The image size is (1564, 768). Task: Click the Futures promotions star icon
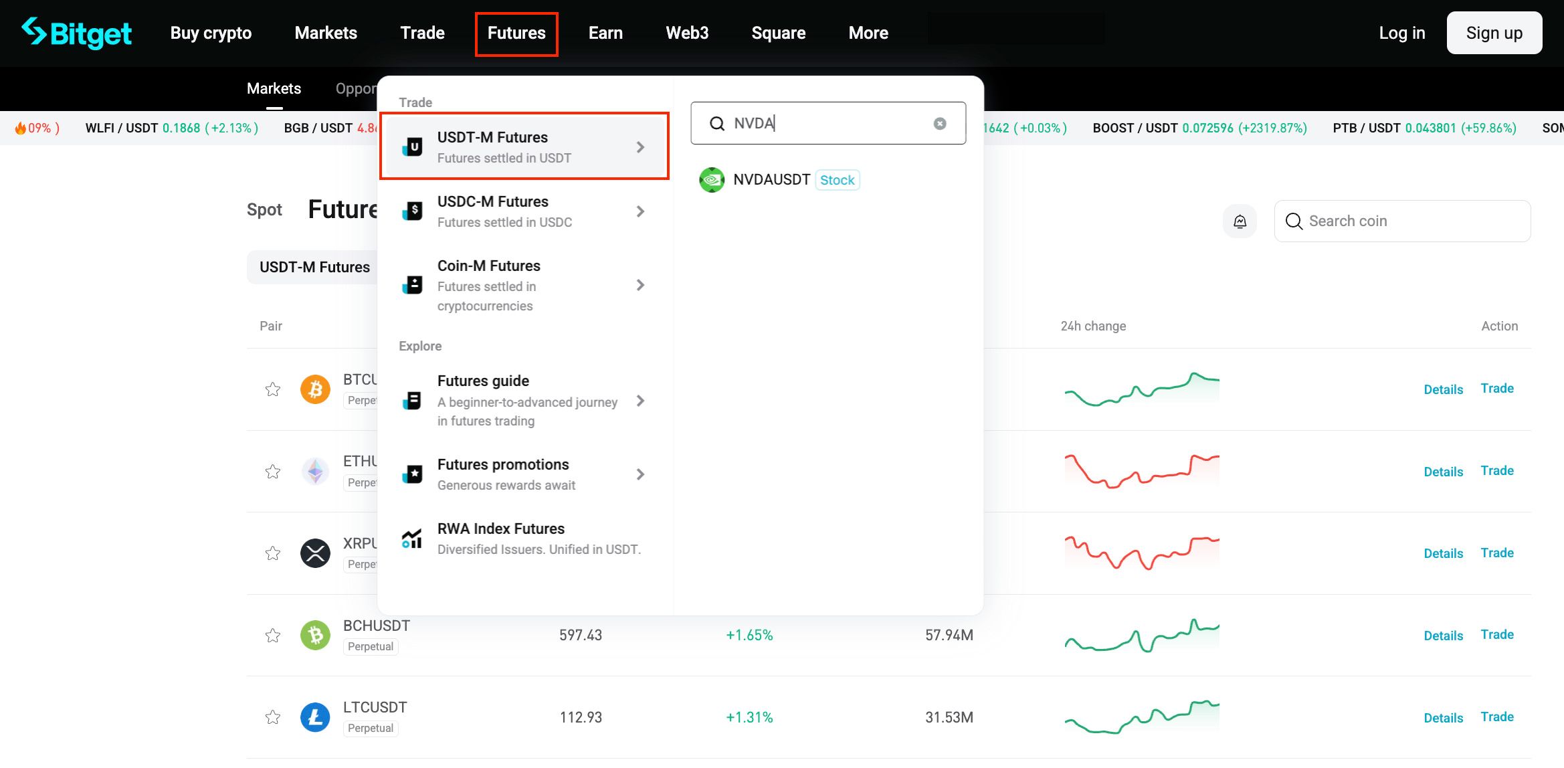click(413, 474)
